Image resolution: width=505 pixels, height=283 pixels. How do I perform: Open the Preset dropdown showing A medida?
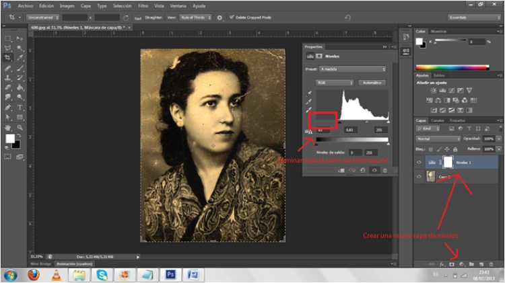(x=353, y=69)
